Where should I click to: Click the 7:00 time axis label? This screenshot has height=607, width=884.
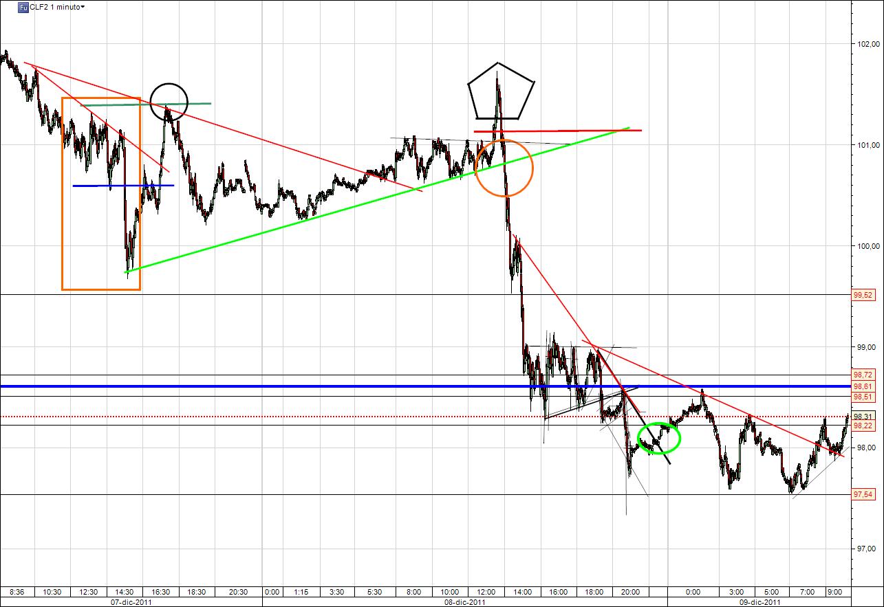pyautogui.click(x=808, y=591)
